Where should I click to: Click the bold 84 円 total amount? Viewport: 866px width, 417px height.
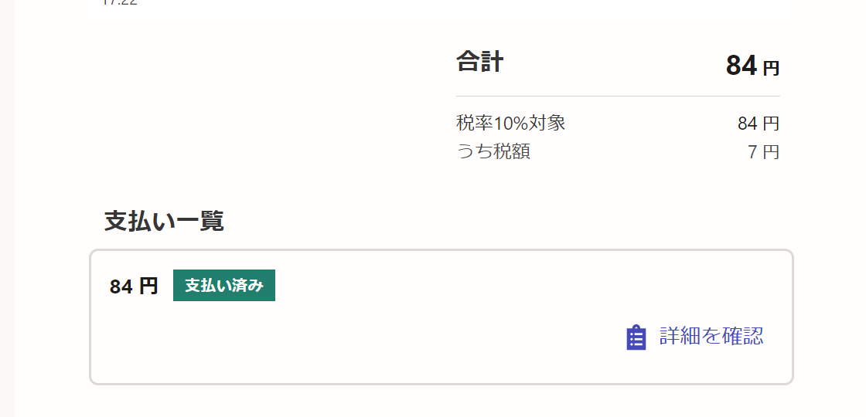click(742, 66)
